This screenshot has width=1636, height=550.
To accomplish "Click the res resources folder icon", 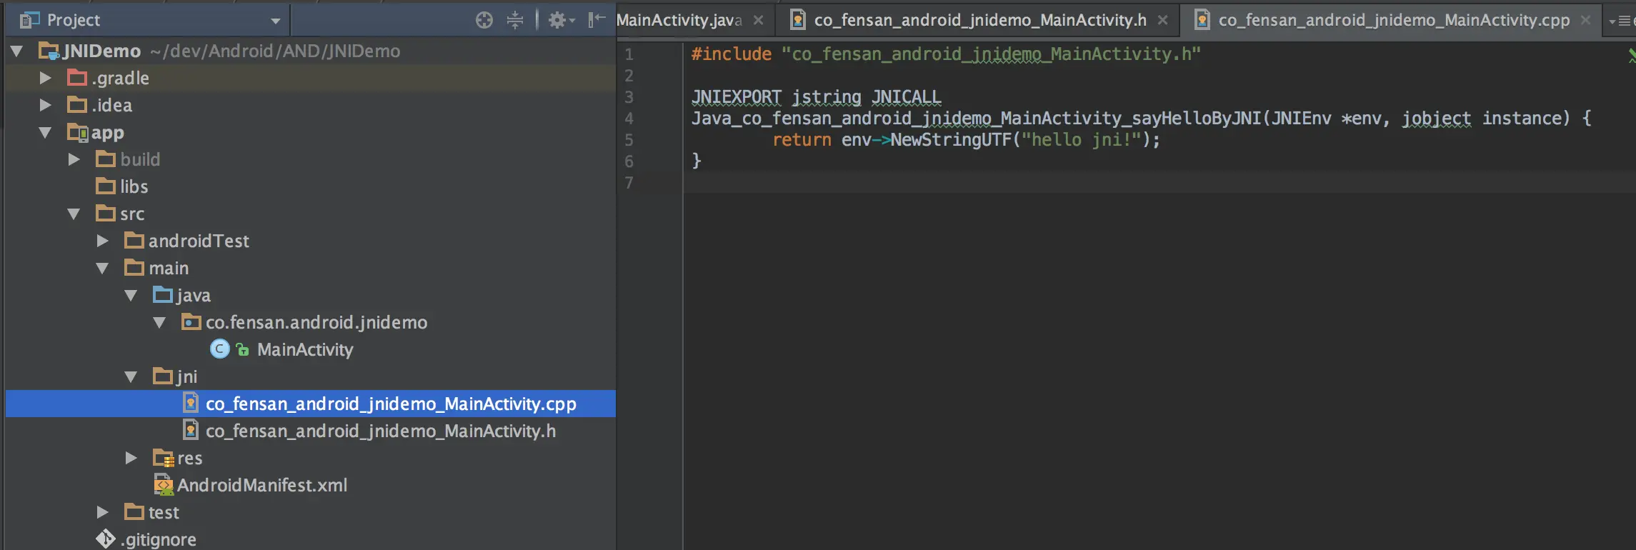I will click(164, 458).
